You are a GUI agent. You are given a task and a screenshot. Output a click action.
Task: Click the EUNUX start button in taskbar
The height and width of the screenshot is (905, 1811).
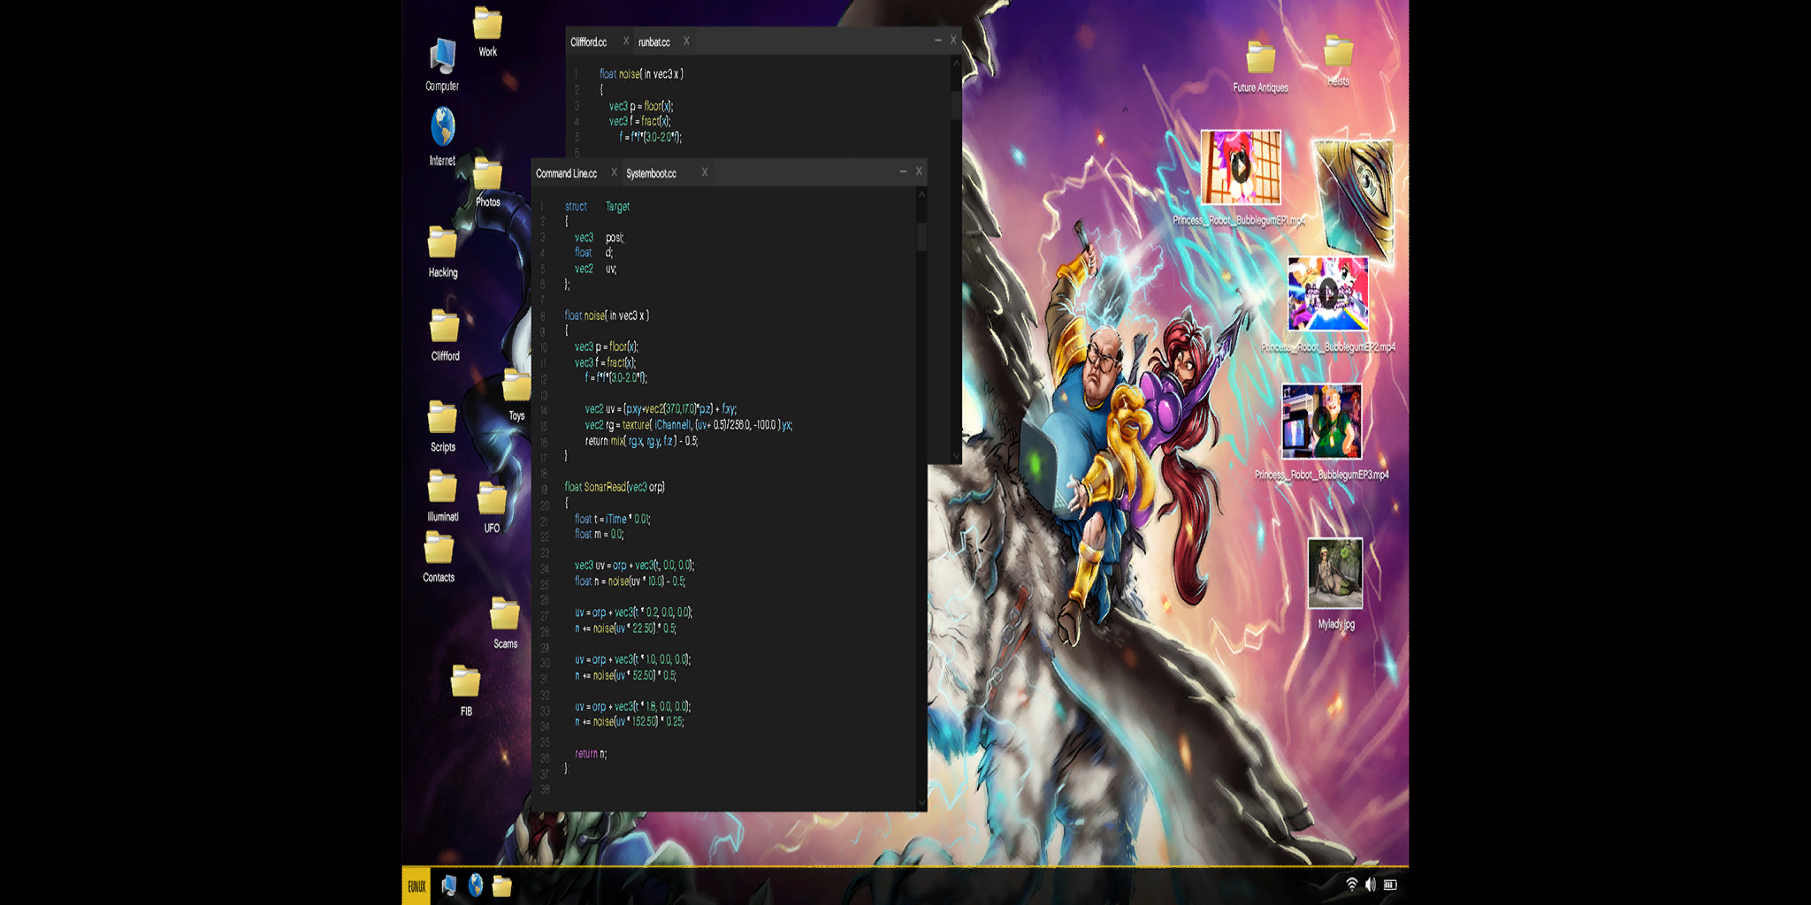(x=416, y=886)
